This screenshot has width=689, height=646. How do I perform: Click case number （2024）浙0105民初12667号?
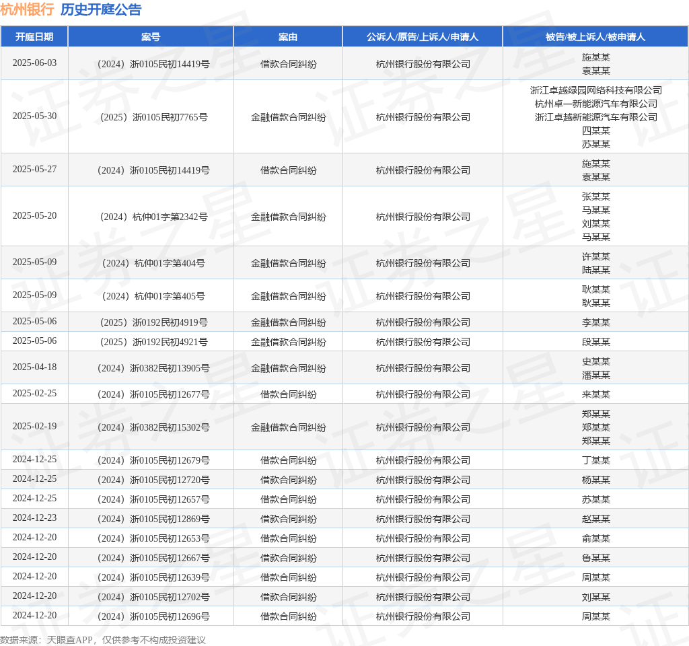tap(151, 558)
